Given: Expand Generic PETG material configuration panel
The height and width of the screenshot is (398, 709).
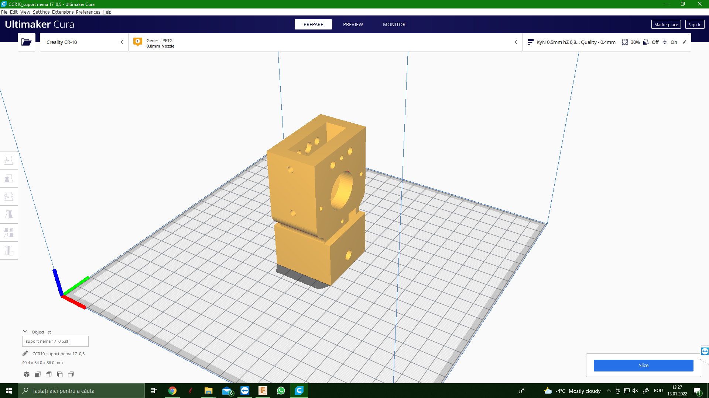Looking at the screenshot, I should point(325,42).
